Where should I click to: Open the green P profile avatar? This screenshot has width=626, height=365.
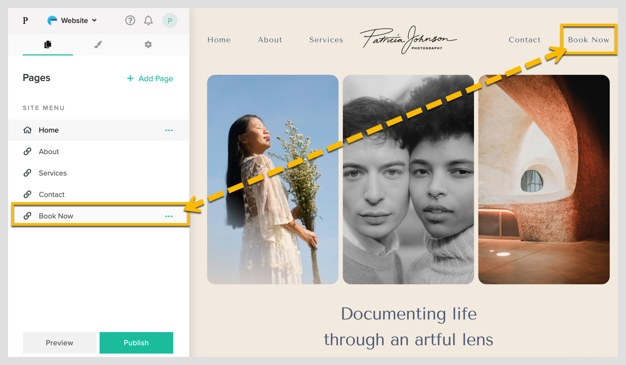pos(169,21)
